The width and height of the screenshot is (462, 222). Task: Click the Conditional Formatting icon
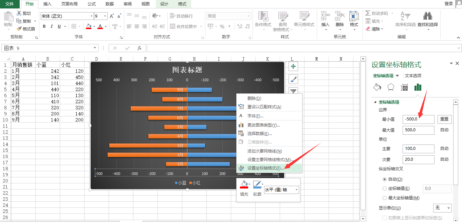click(x=263, y=16)
